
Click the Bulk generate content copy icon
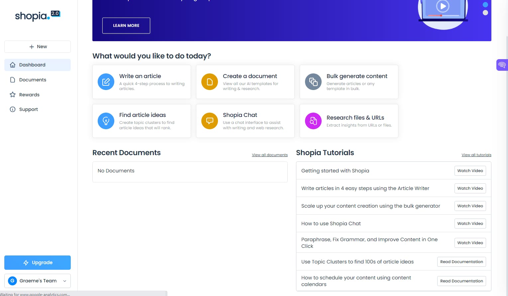tap(313, 82)
